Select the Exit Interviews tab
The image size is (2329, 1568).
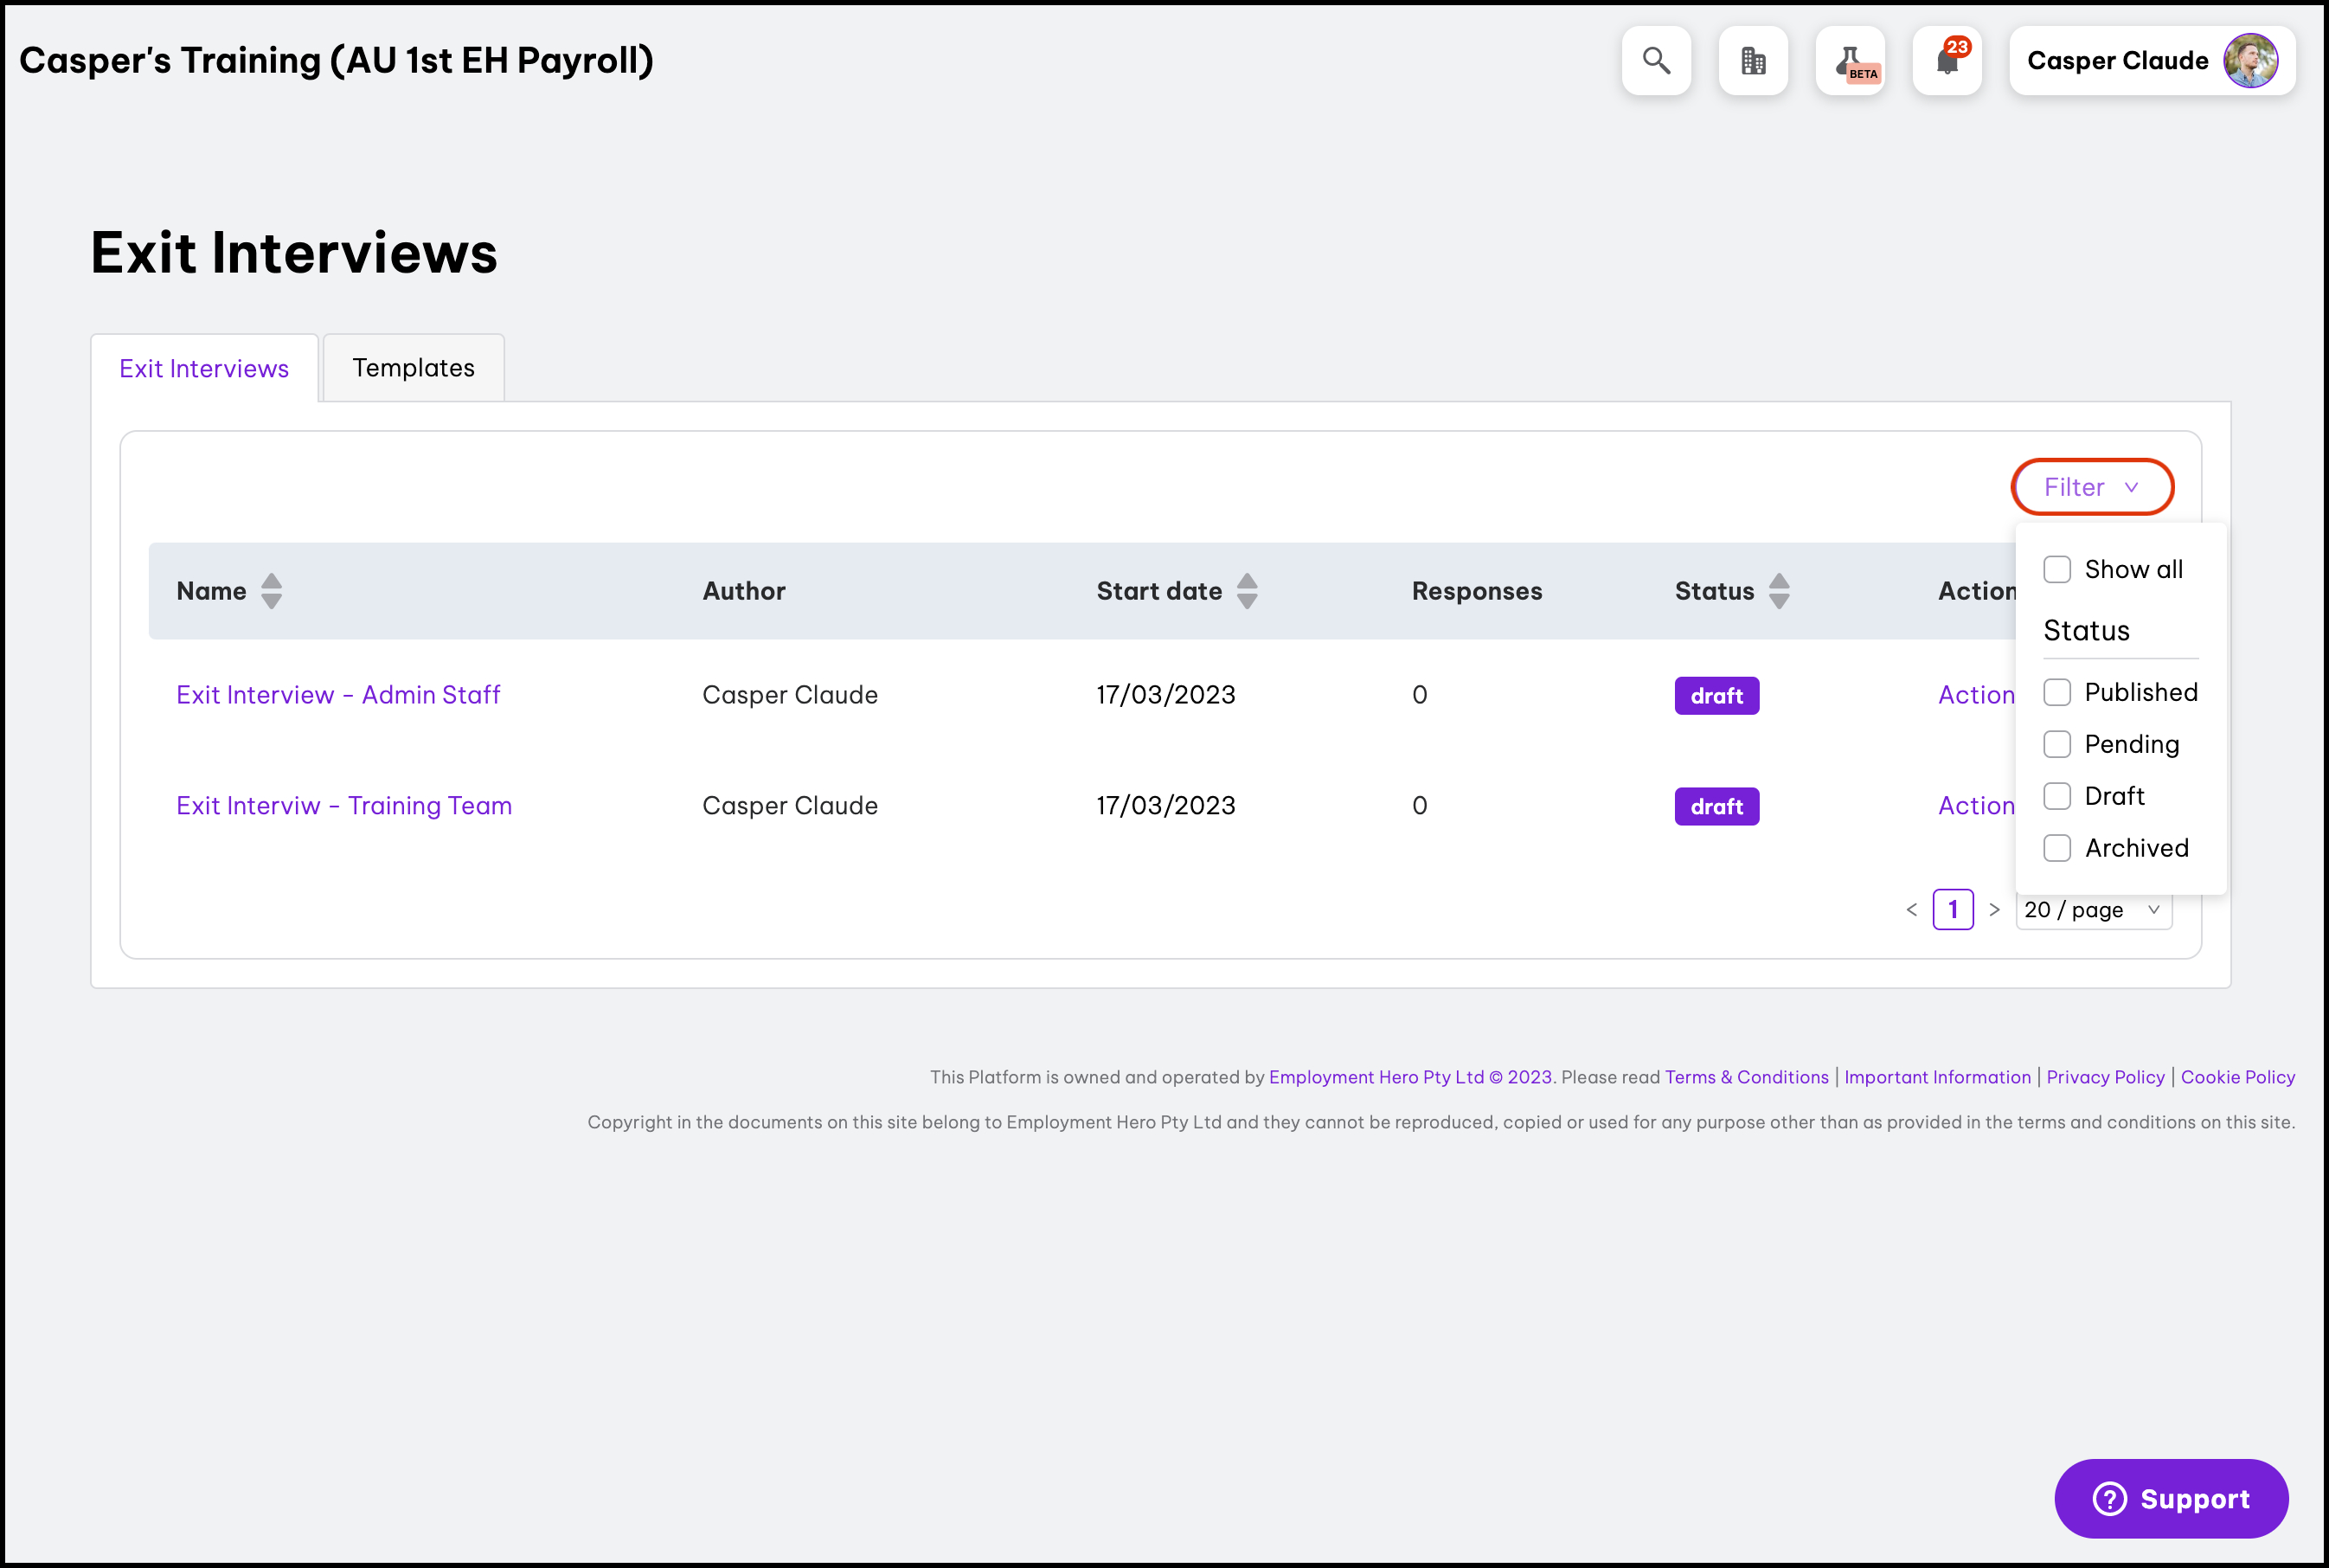[x=204, y=369]
